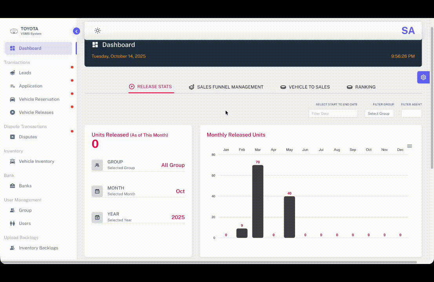Click the SA profile avatar
The image size is (434, 282).
tap(408, 31)
